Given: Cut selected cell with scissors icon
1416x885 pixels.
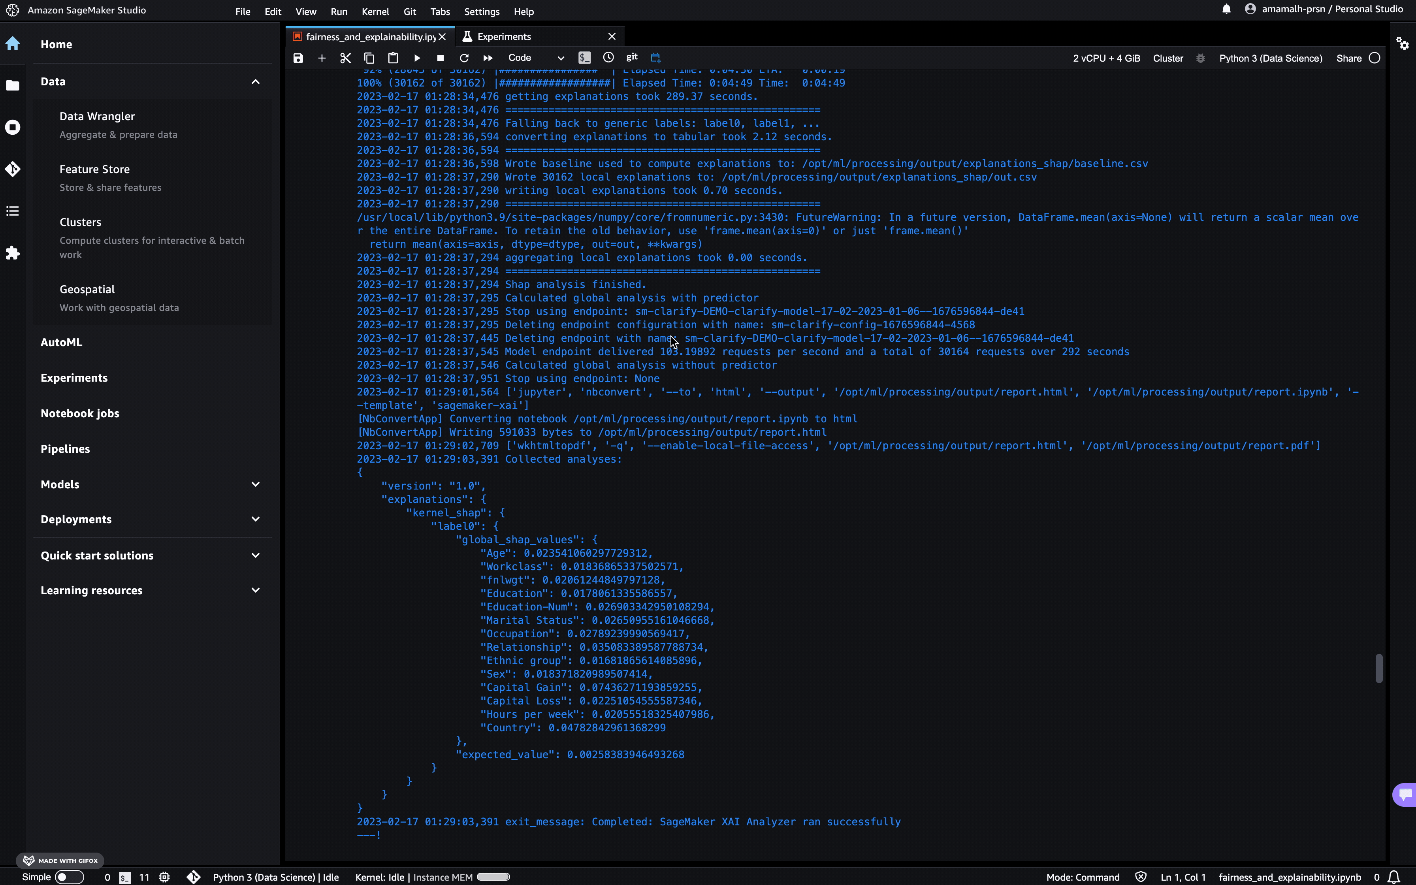Looking at the screenshot, I should click(x=345, y=58).
